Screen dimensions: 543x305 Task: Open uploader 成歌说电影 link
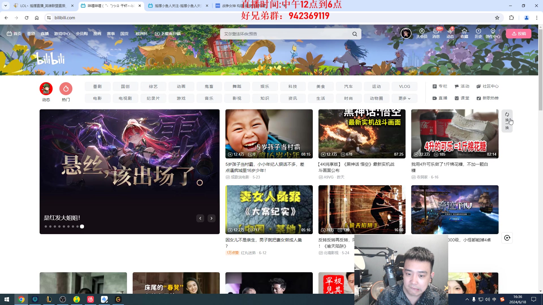pos(240,177)
